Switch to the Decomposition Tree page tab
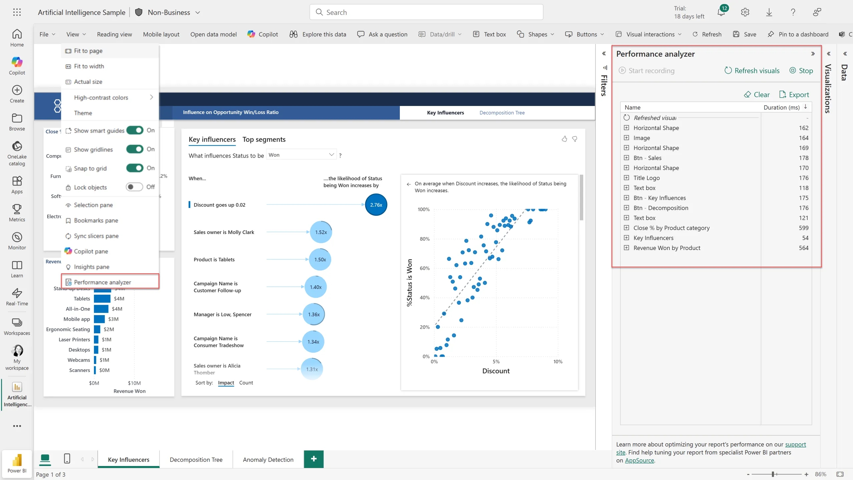 pyautogui.click(x=196, y=459)
